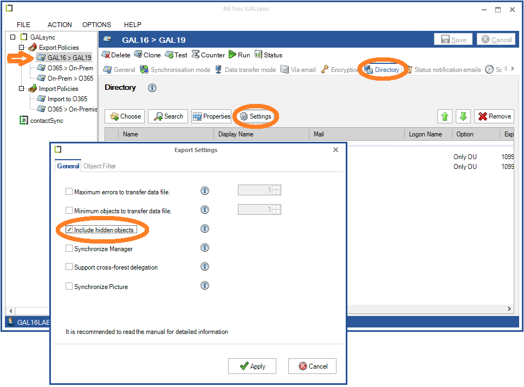Move entry down with green down arrow
The width and height of the screenshot is (524, 387).
pos(463,116)
